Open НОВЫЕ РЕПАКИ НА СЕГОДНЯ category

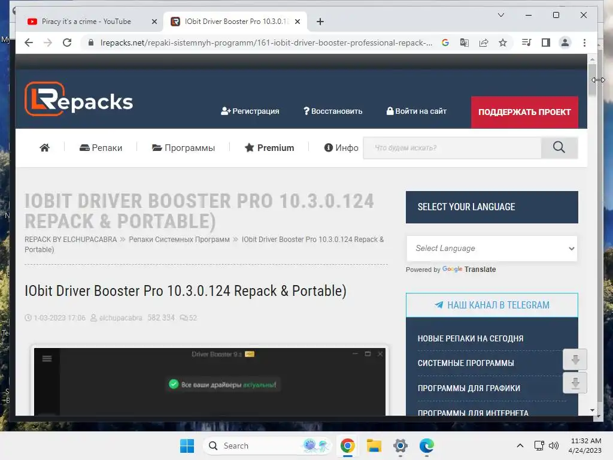point(471,338)
